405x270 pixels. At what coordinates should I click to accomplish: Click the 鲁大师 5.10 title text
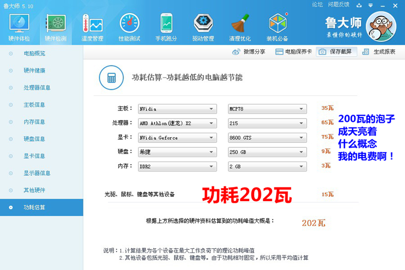[x=18, y=6]
